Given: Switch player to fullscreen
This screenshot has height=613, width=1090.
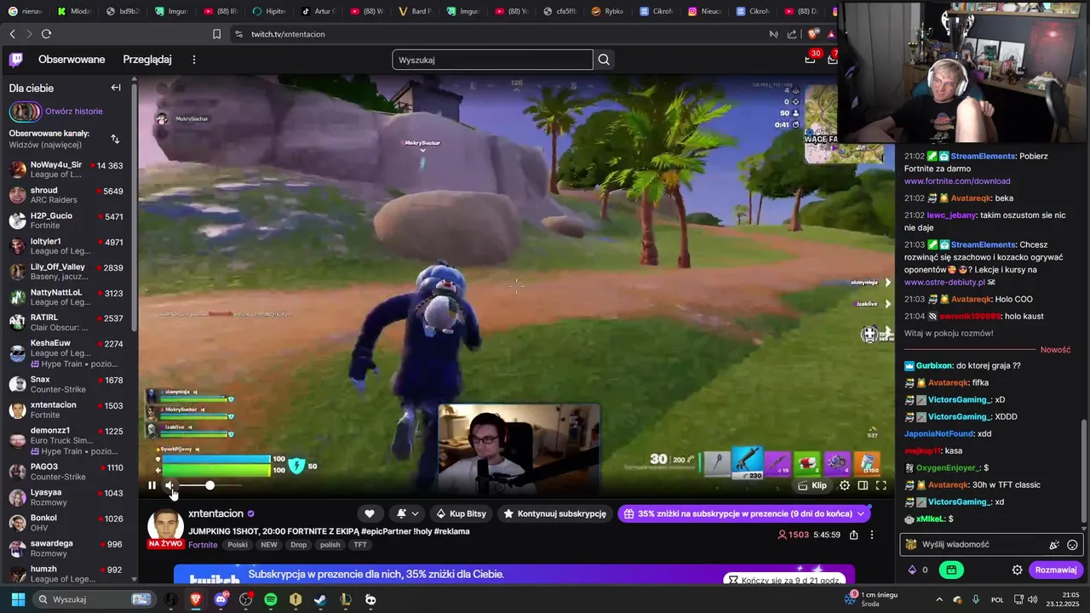Looking at the screenshot, I should tap(881, 485).
